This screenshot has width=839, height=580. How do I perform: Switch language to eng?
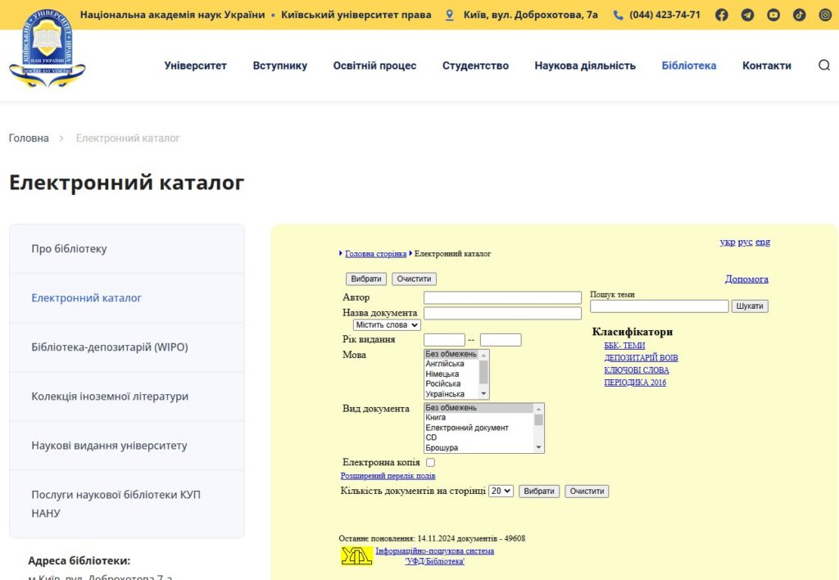763,242
